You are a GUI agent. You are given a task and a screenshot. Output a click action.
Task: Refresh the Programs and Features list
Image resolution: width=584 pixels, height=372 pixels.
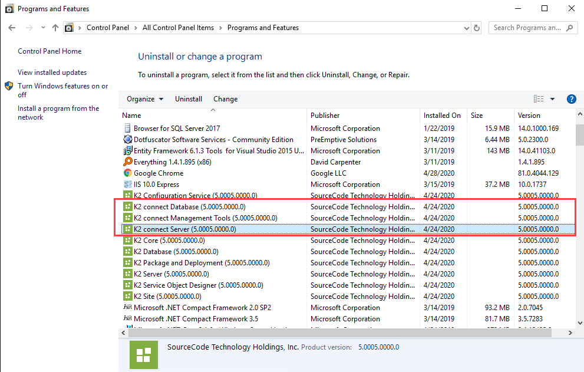(477, 28)
